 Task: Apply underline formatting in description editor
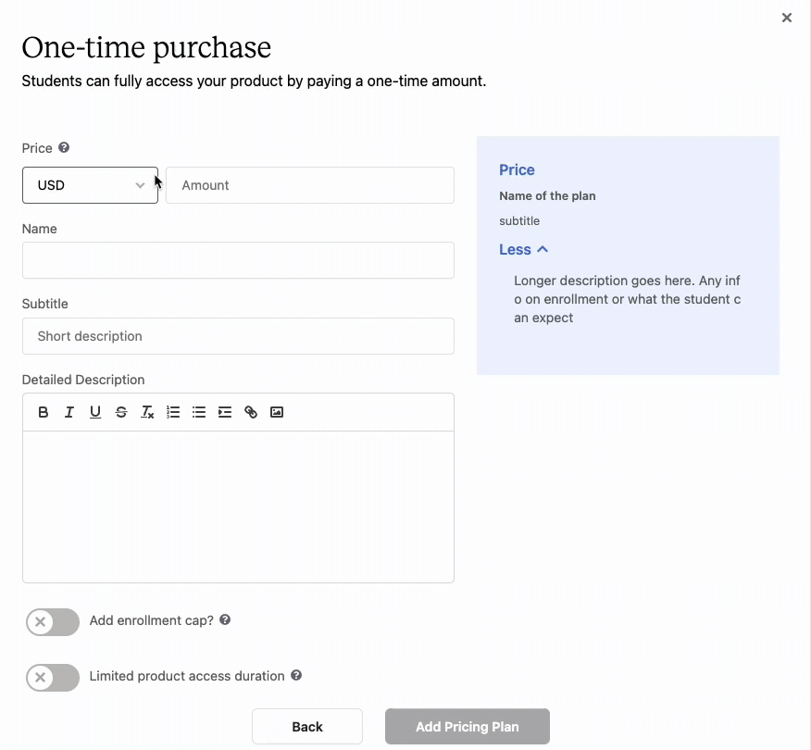[95, 412]
